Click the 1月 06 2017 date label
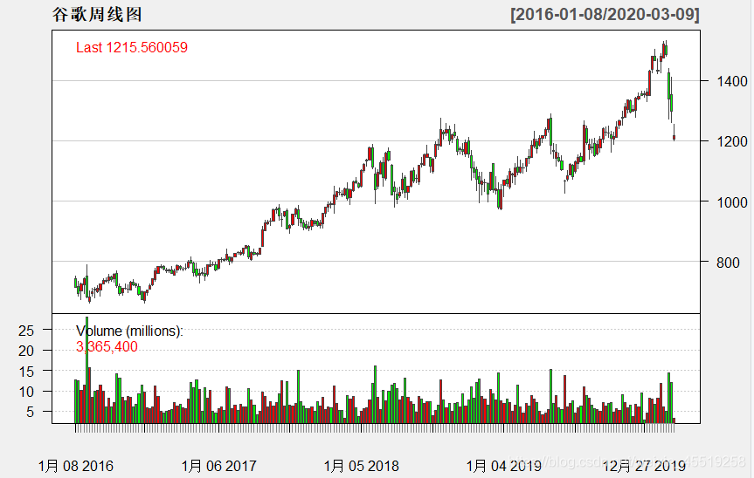Image resolution: width=754 pixels, height=478 pixels. click(218, 466)
